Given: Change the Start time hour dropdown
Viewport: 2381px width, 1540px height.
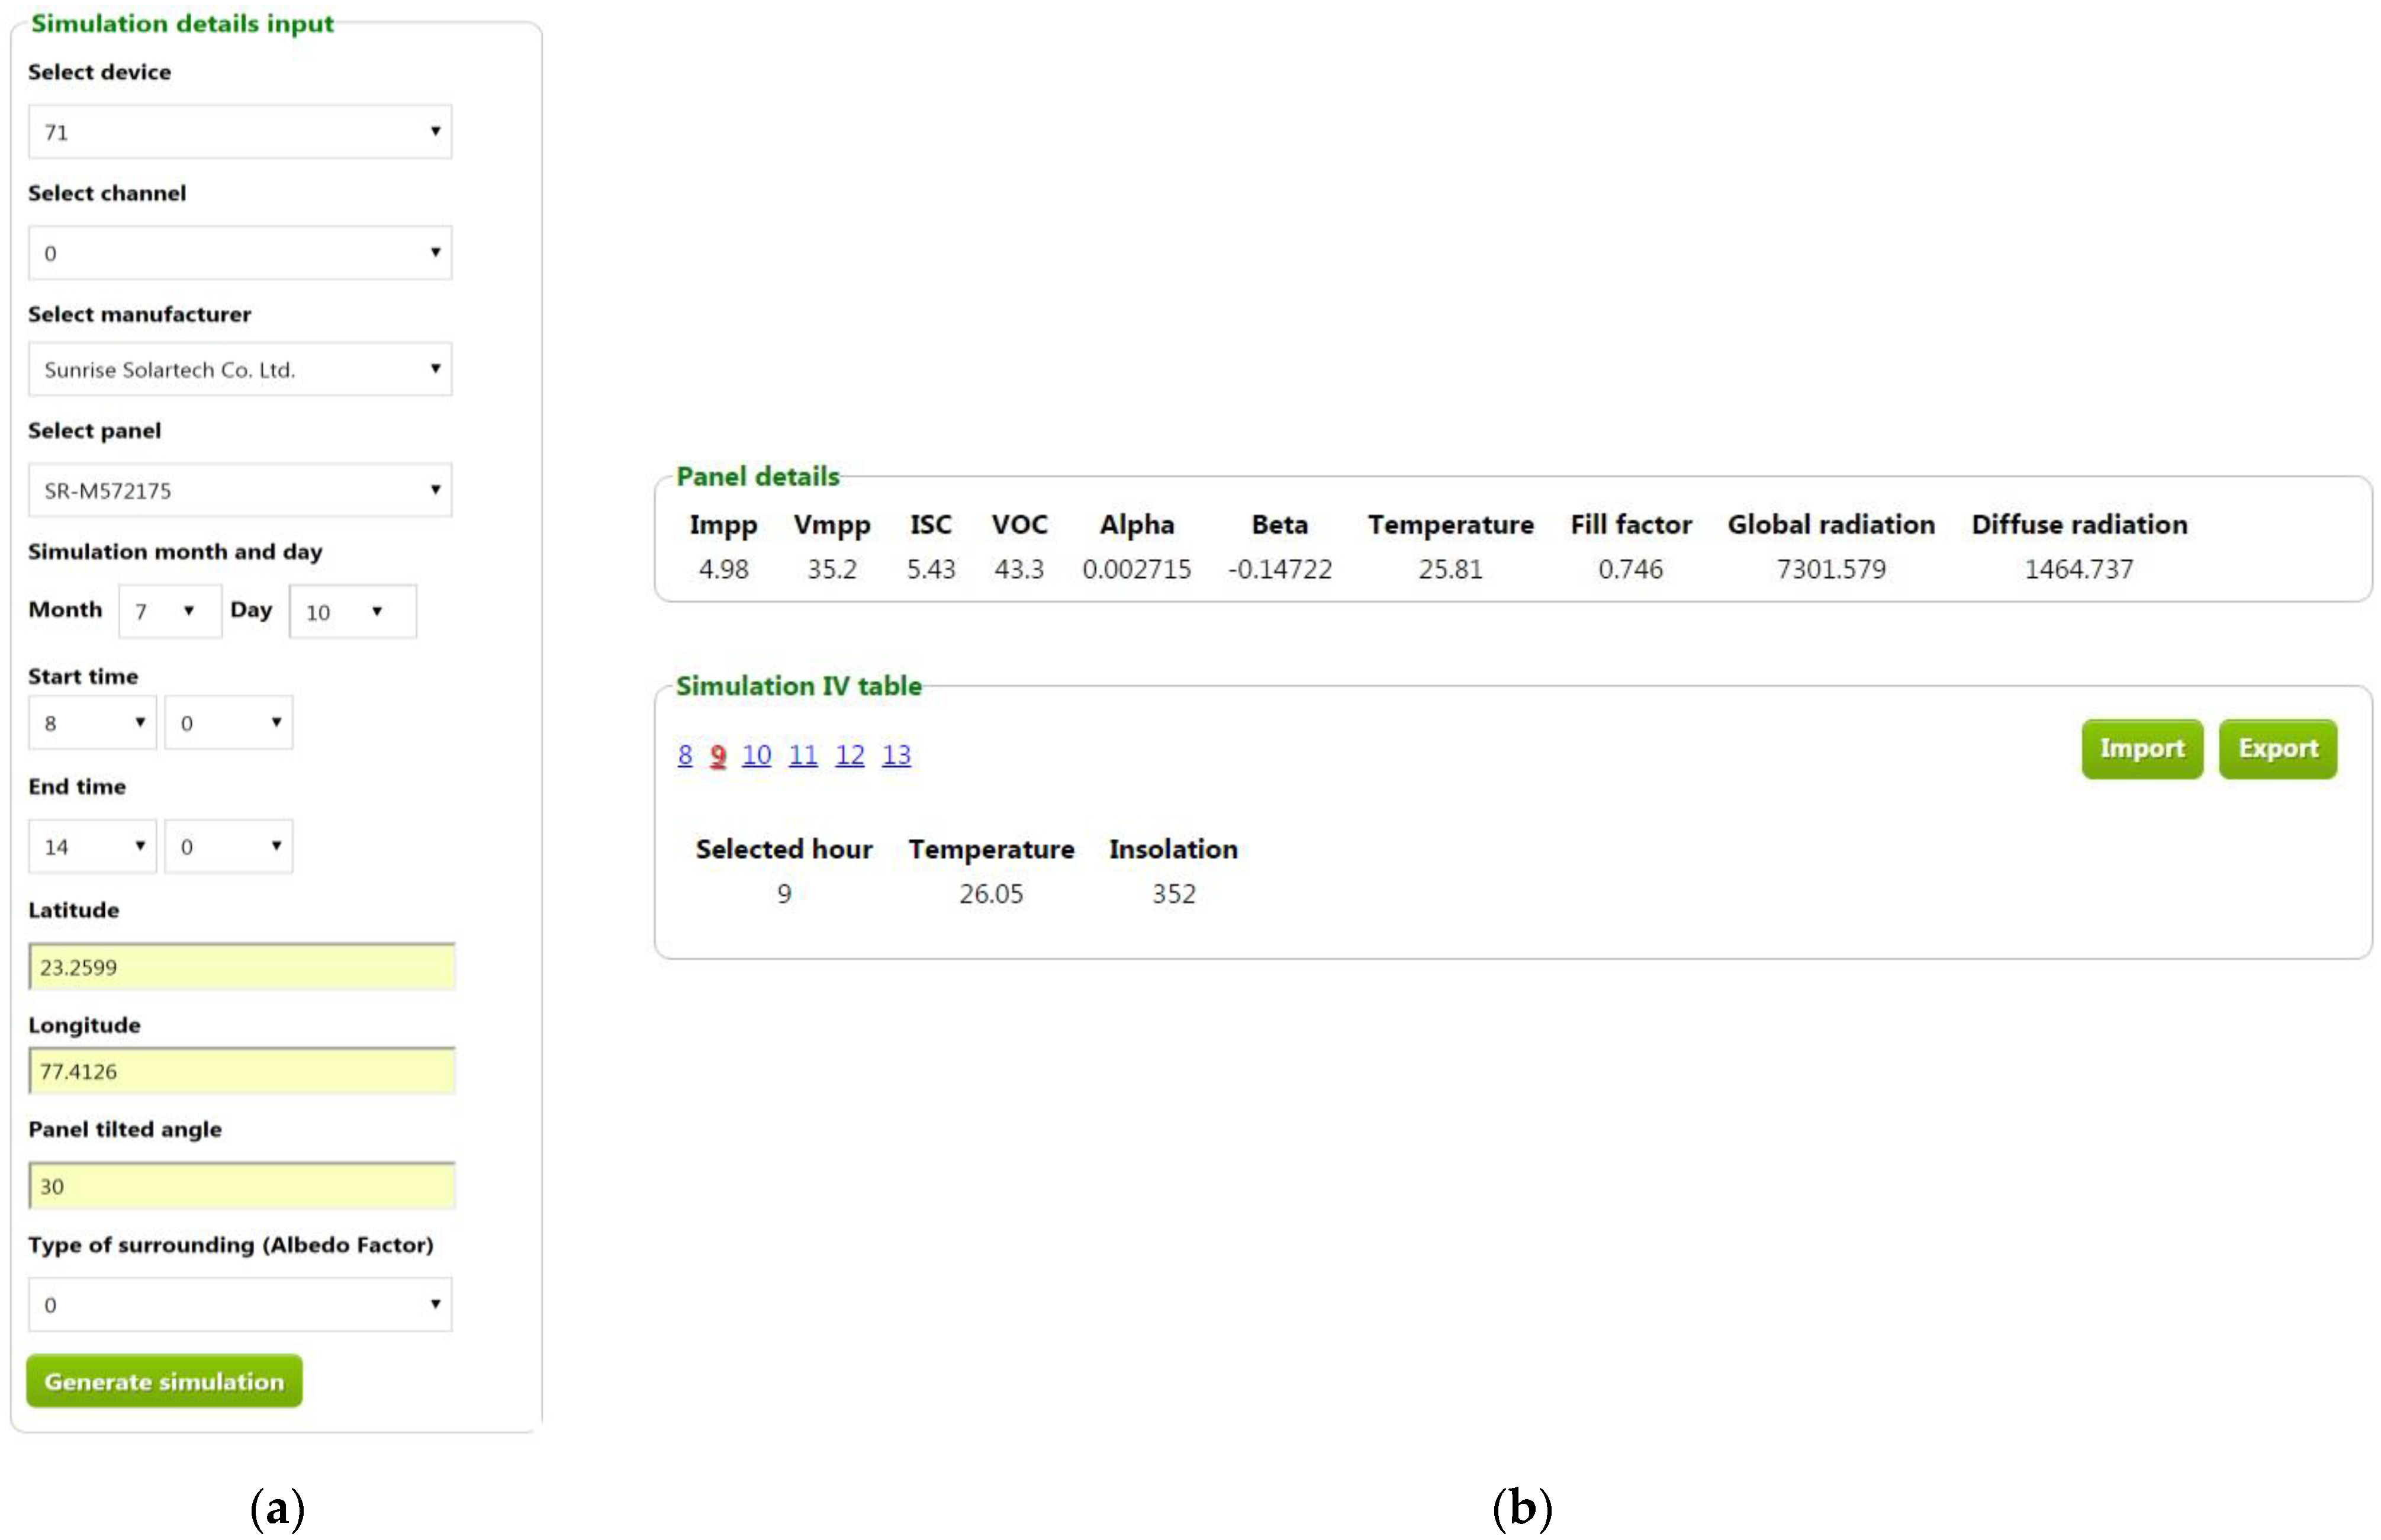Looking at the screenshot, I should point(92,722).
